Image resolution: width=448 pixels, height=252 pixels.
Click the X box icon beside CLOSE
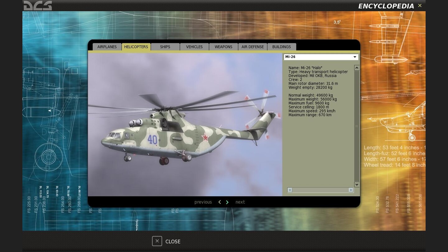[x=157, y=241]
